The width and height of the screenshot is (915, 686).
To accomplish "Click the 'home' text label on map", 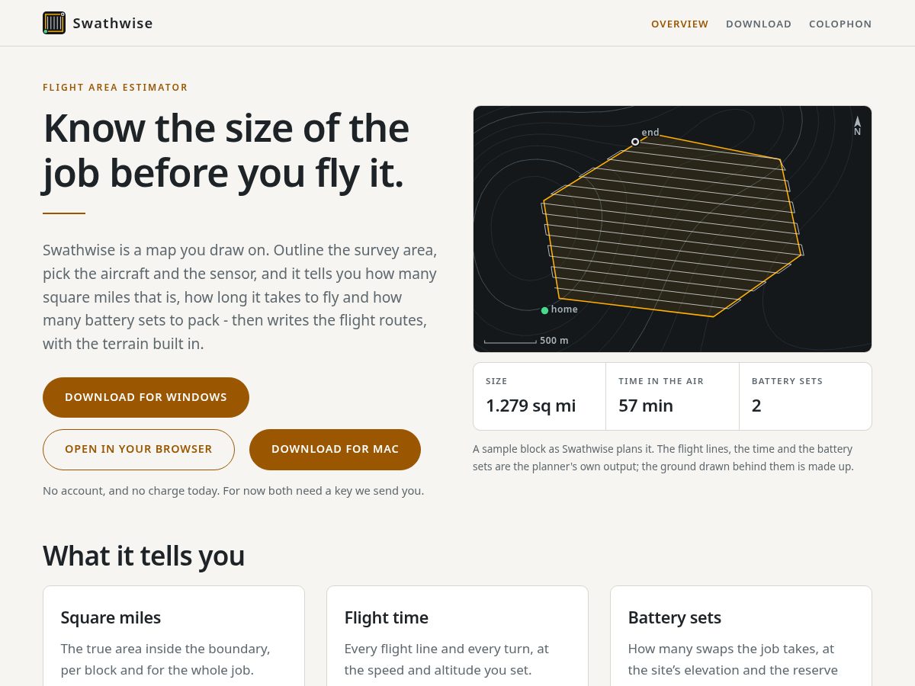I will tap(564, 309).
